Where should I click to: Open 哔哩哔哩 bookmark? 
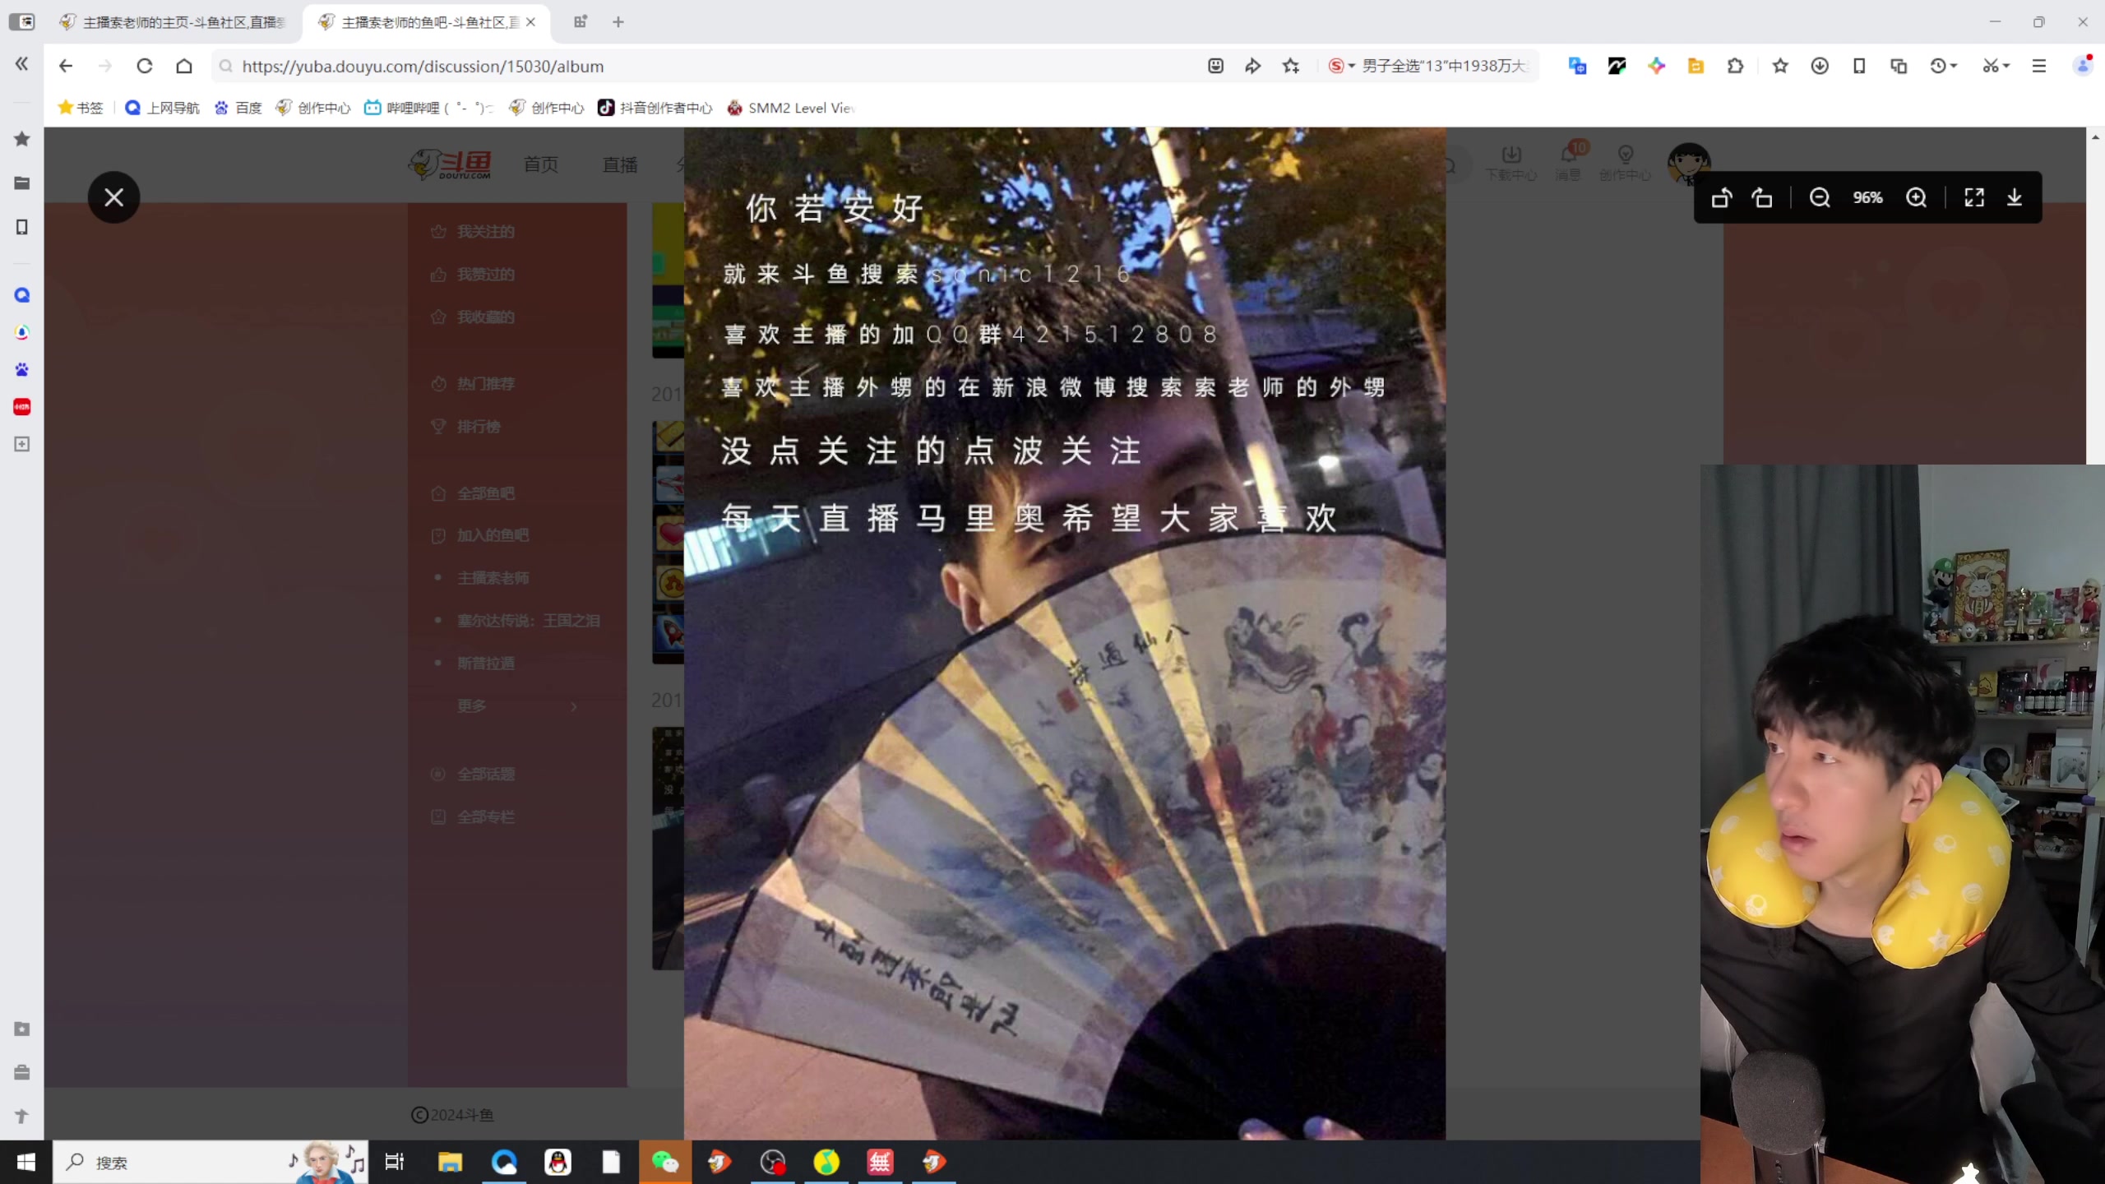429,108
